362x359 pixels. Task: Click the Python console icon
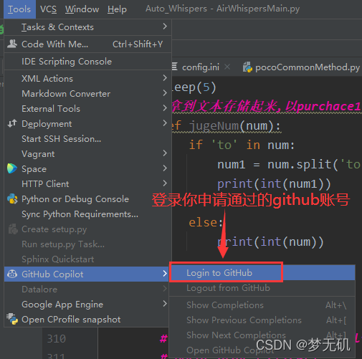(12, 198)
